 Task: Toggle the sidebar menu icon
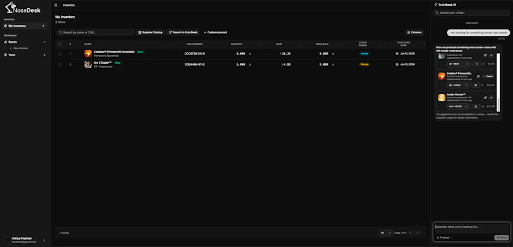pos(56,5)
